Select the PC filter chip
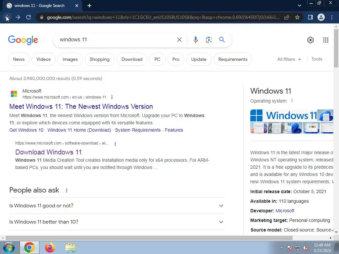The image size is (339, 254). 157,59
